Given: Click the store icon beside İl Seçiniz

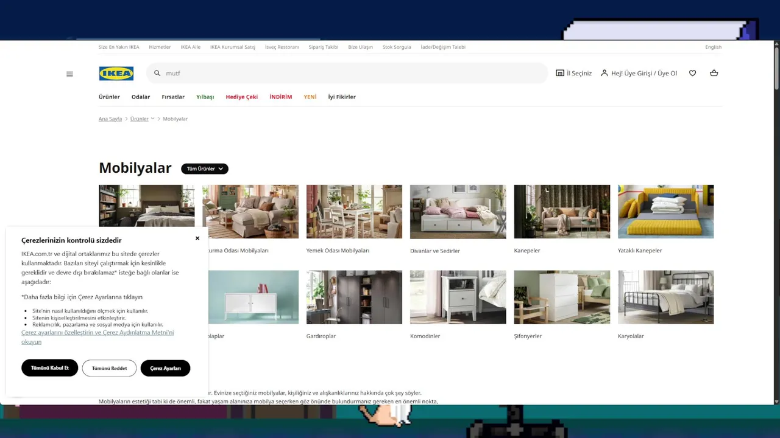Looking at the screenshot, I should [x=560, y=73].
